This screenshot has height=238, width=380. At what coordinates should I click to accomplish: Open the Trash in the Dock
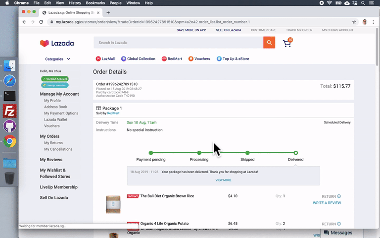(9, 178)
